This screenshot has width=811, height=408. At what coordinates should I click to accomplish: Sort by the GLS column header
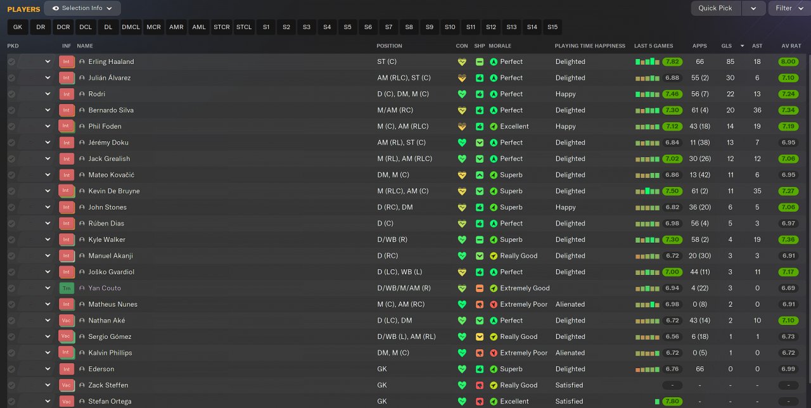[x=727, y=46]
